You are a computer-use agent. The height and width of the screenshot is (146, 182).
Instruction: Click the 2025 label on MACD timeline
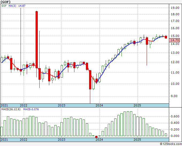click(137, 140)
